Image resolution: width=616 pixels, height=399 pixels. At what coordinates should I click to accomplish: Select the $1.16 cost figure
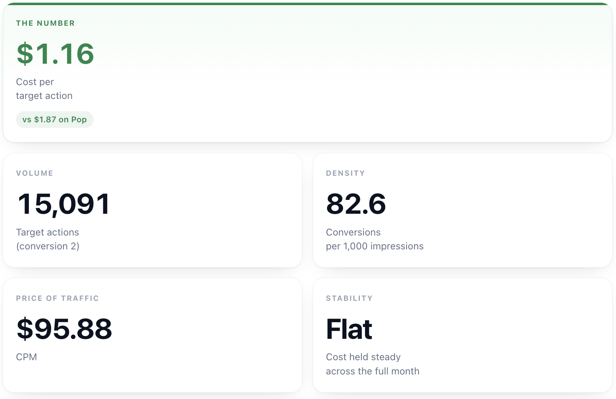(55, 53)
